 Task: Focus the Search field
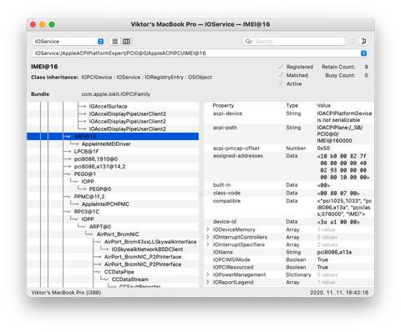tap(294, 42)
